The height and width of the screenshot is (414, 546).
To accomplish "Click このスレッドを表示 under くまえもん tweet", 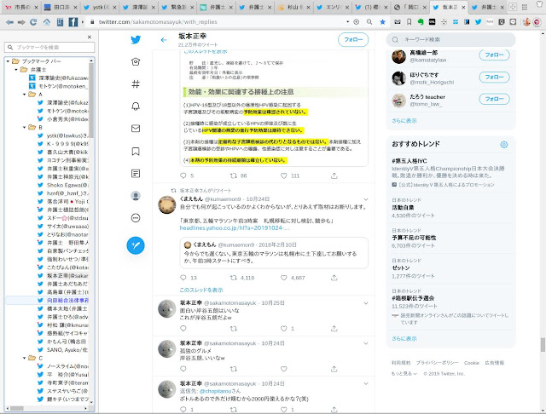I will 201,290.
